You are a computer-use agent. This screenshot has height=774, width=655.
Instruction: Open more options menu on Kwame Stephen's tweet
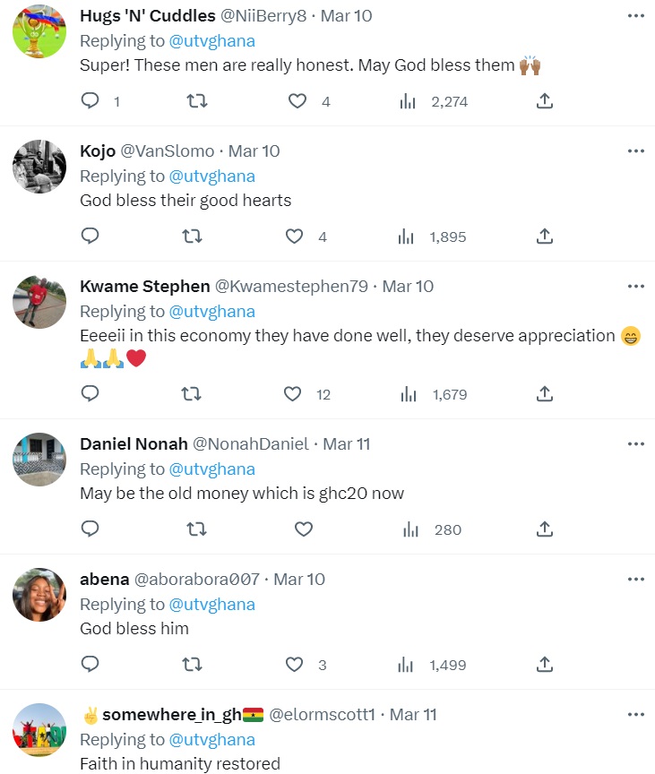click(x=635, y=286)
